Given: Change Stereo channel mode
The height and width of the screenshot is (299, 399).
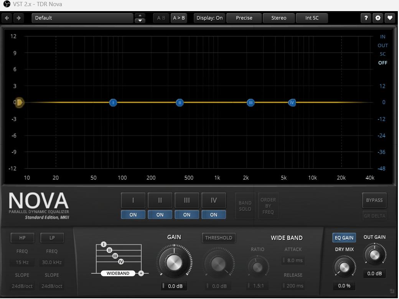Looking at the screenshot, I should click(x=279, y=18).
